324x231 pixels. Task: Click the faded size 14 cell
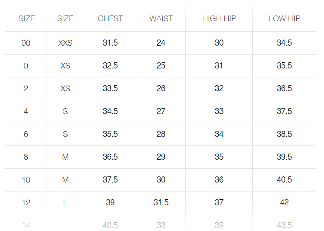tap(26, 225)
